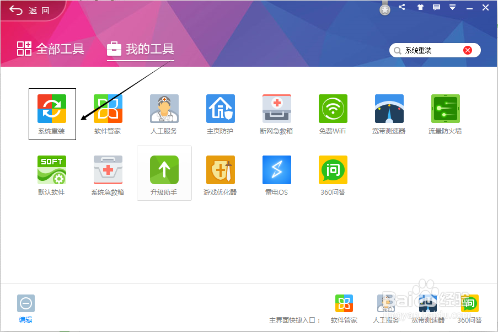This screenshot has width=498, height=332.
Task: Open the 系统急救箱 system emergency kit
Action: tap(108, 169)
